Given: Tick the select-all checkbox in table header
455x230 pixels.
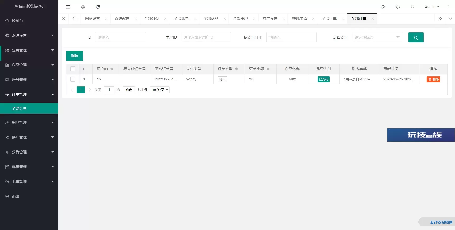Looking at the screenshot, I should (x=73, y=69).
